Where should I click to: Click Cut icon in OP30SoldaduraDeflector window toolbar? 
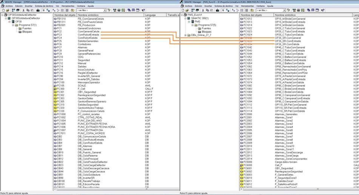point(23,10)
